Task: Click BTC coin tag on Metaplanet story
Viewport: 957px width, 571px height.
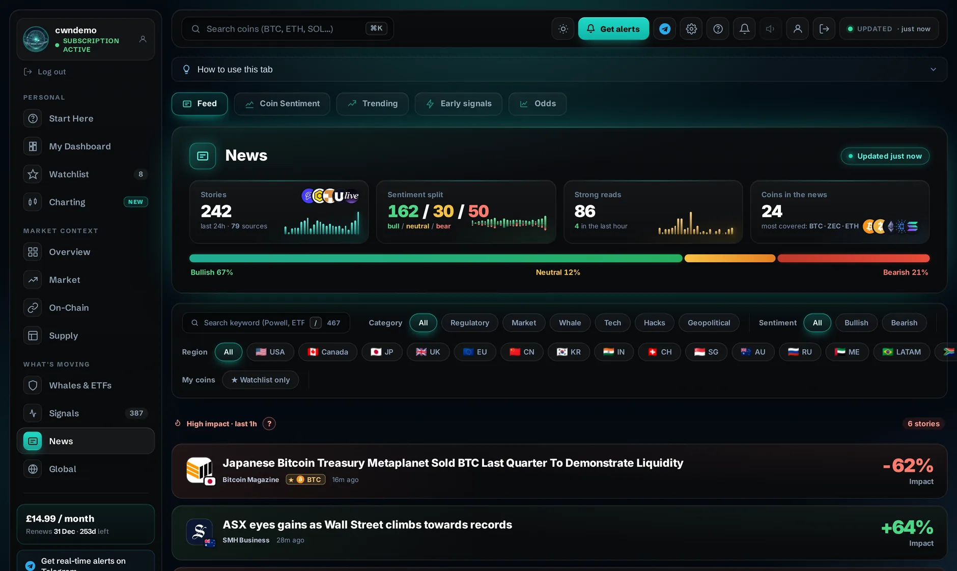Action: point(305,479)
